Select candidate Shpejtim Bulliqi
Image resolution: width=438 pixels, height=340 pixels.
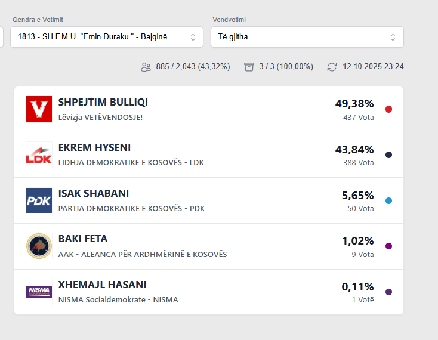point(103,102)
